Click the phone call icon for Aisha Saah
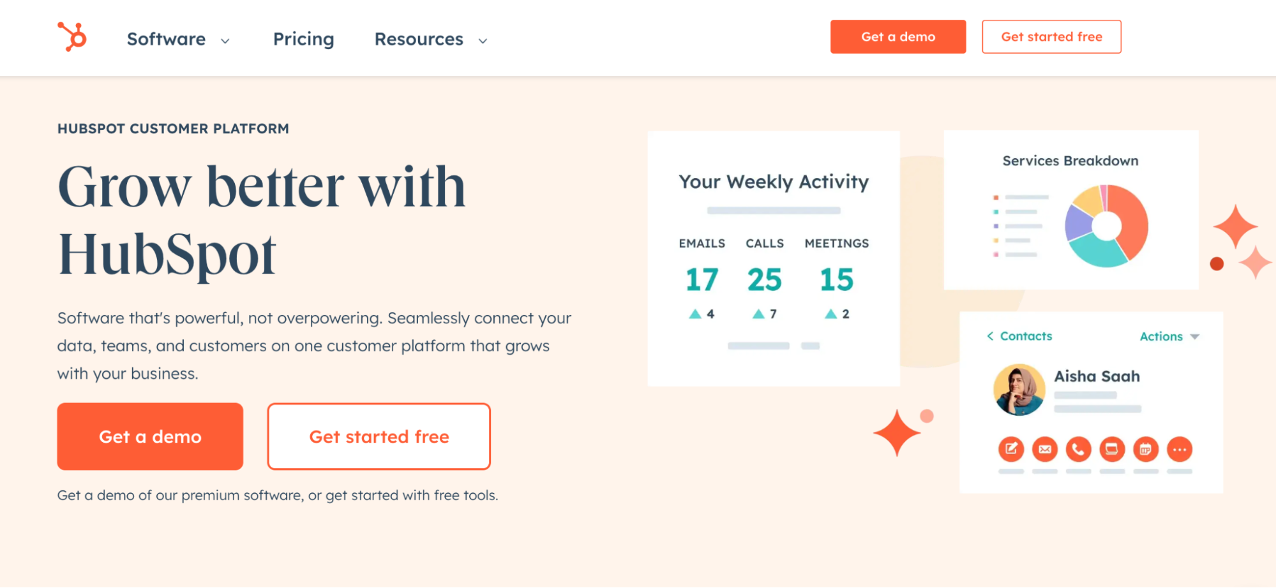 1079,449
